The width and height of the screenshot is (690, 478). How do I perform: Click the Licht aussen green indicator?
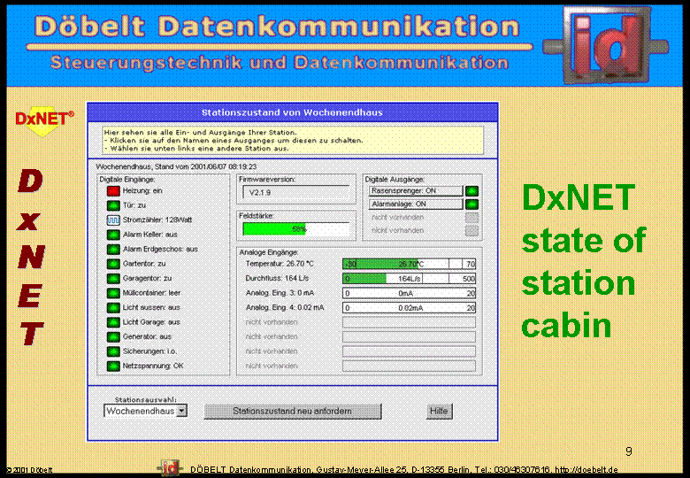pos(113,308)
